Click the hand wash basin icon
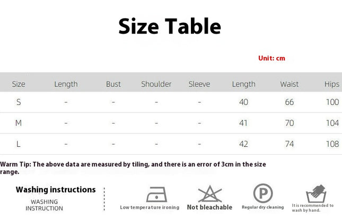 coord(316,194)
